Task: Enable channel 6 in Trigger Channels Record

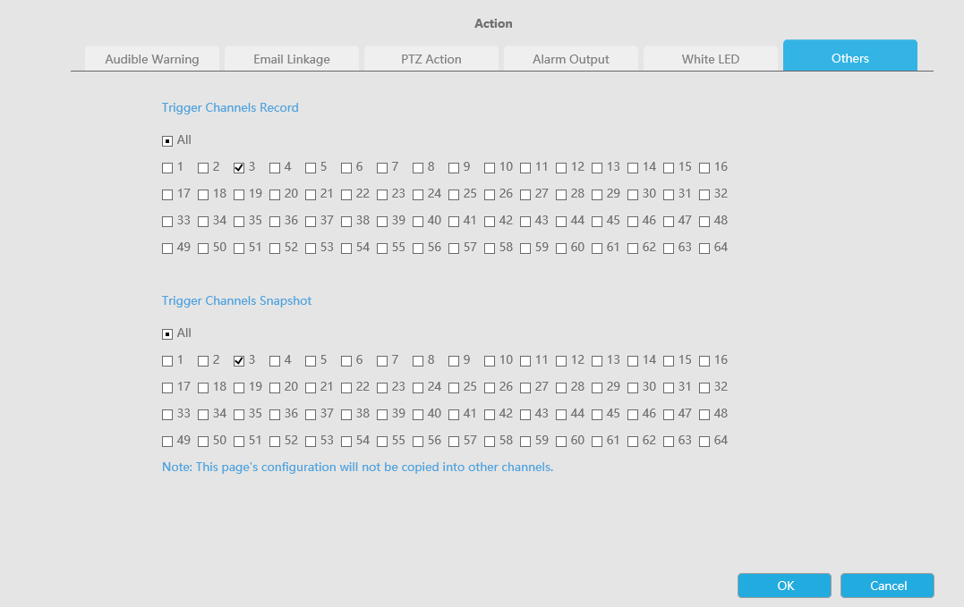Action: pyautogui.click(x=346, y=168)
